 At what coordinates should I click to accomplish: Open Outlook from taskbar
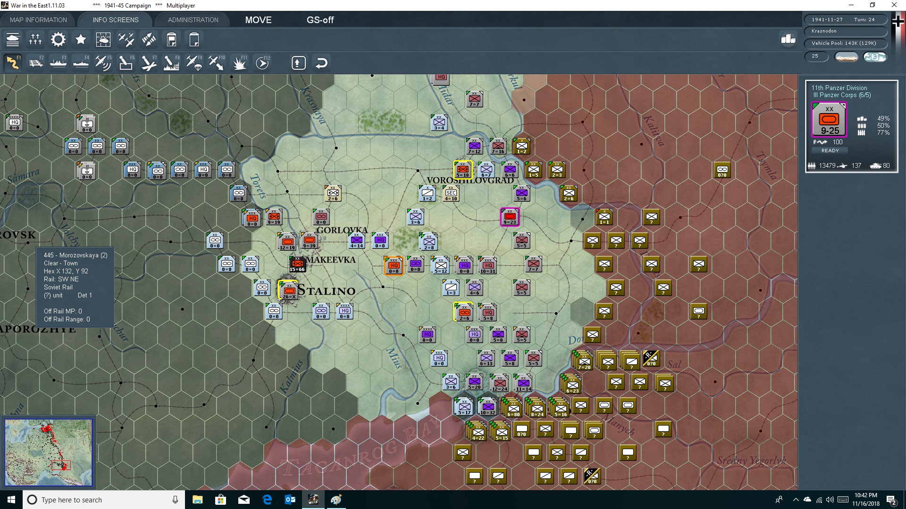[x=290, y=500]
